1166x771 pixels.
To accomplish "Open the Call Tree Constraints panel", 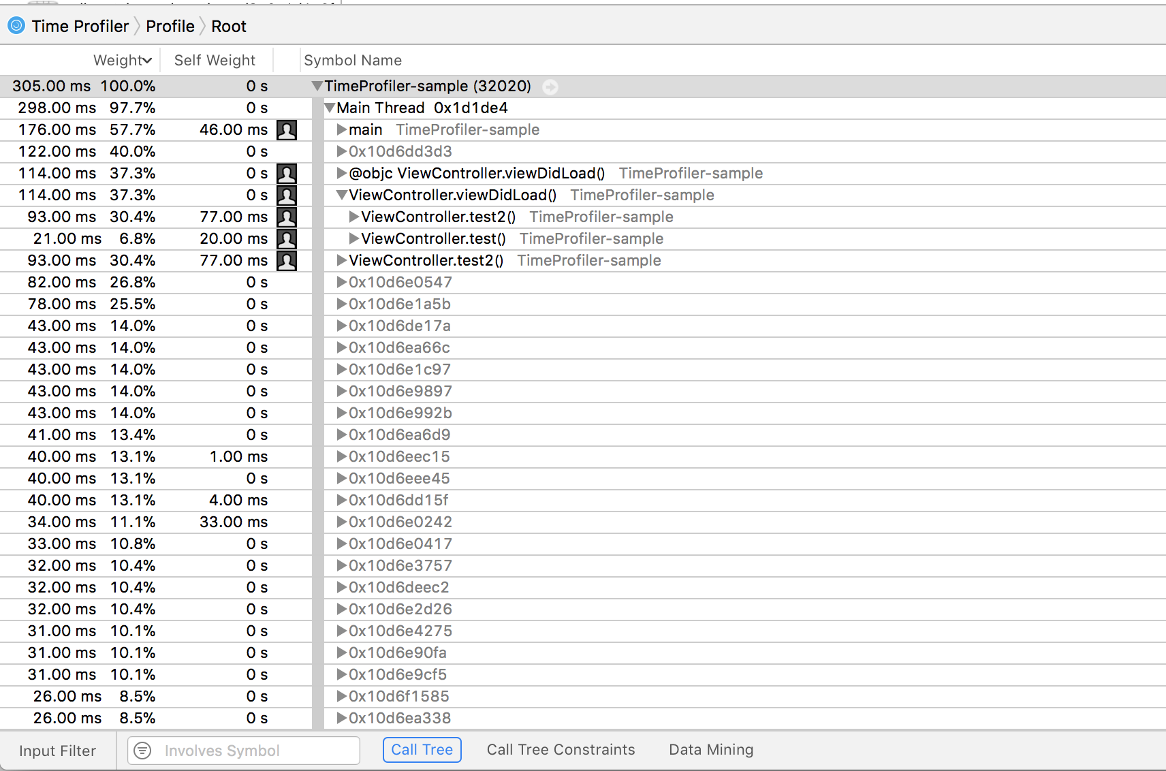I will 561,749.
